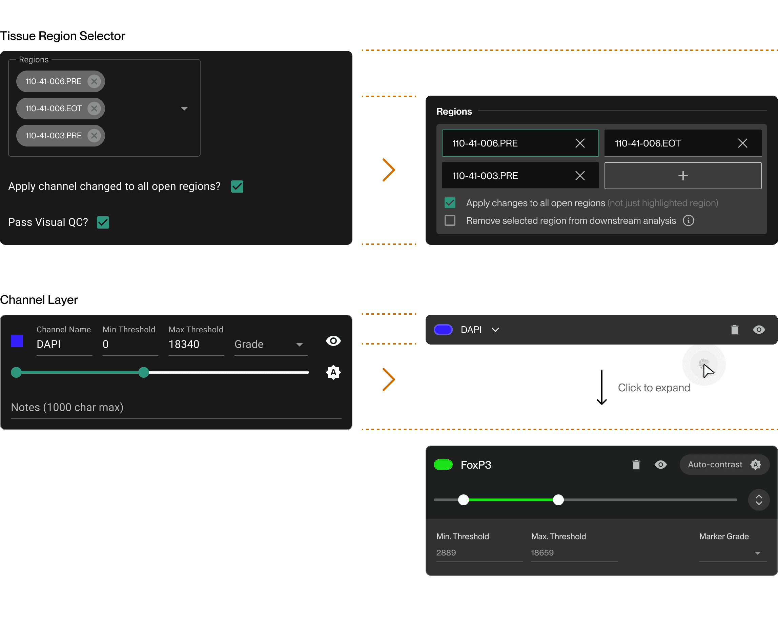Toggle FoxP3 channel visibility eye
778x626 pixels.
coord(660,465)
